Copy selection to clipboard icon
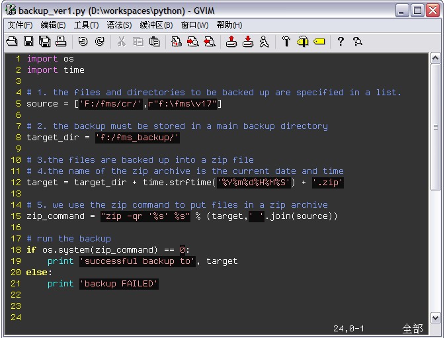Screen dimensions: 445x338 (x=138, y=42)
